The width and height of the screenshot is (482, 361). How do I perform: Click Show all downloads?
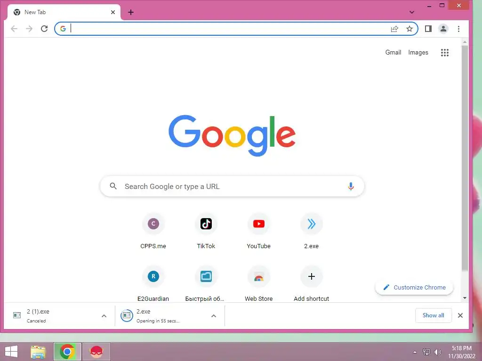433,315
